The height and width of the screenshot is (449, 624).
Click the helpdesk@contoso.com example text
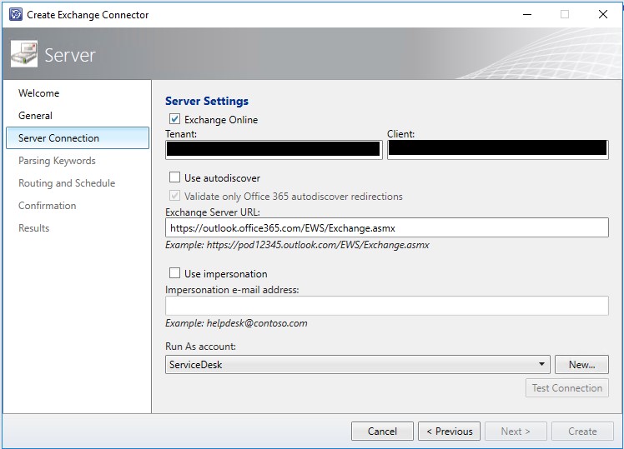click(236, 323)
